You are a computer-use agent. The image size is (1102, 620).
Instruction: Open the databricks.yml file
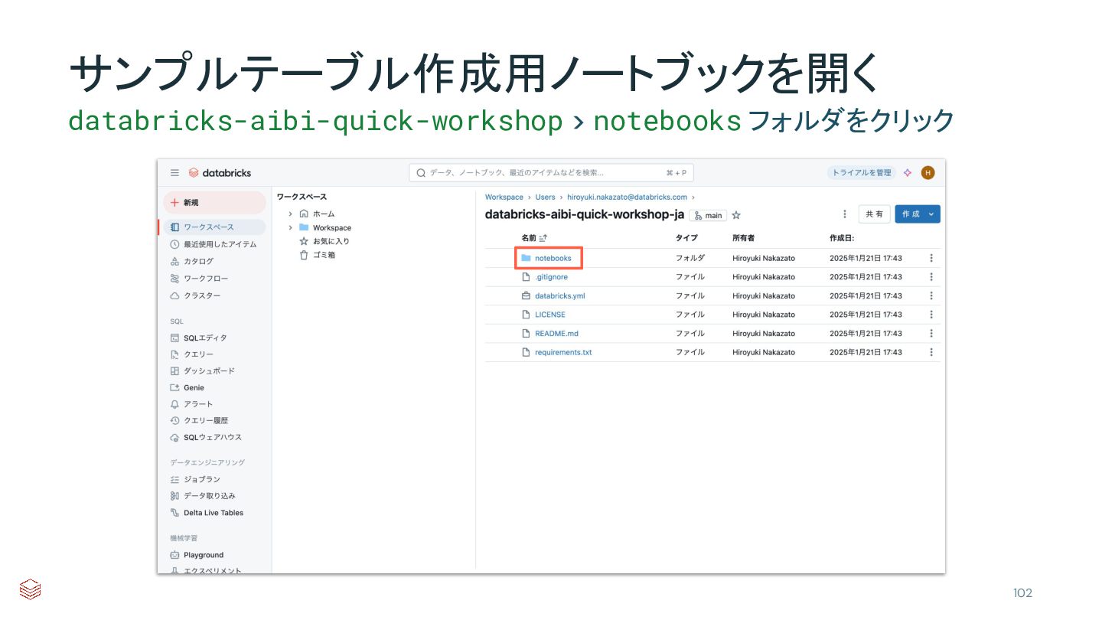pos(559,295)
